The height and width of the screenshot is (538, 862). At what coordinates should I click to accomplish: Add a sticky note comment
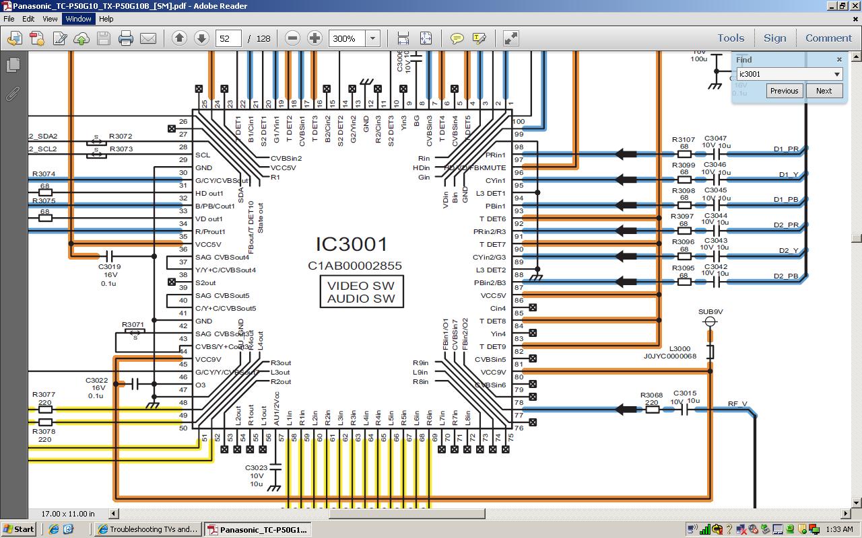click(x=457, y=38)
